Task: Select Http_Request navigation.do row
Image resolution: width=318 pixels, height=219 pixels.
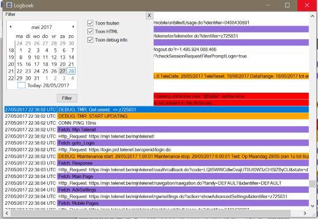Action: point(157,183)
